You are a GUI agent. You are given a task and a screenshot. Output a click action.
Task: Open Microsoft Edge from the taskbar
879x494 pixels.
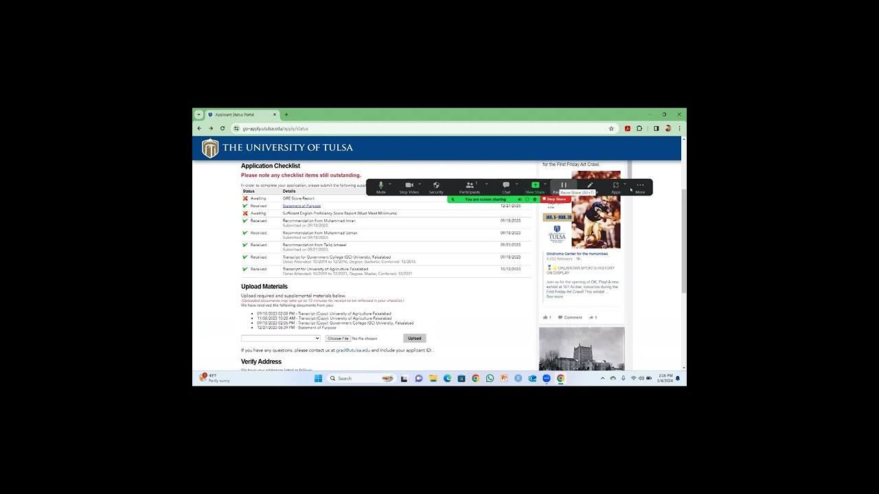click(447, 378)
